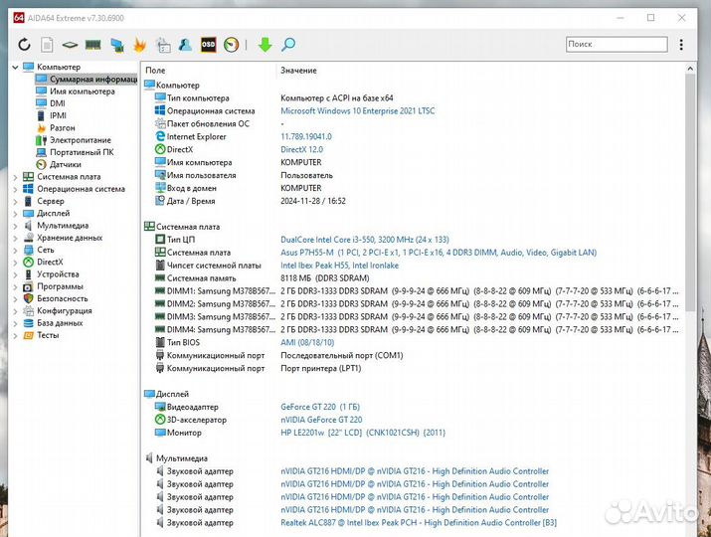Screen dimensions: 711x537
Task: Click the Refresh toolbar icon
Action: tap(25, 45)
